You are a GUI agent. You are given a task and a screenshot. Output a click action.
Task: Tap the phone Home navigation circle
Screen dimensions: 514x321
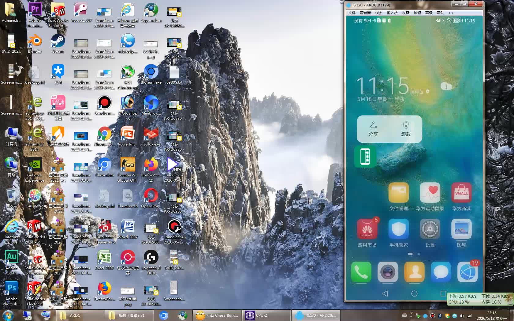(x=414, y=293)
